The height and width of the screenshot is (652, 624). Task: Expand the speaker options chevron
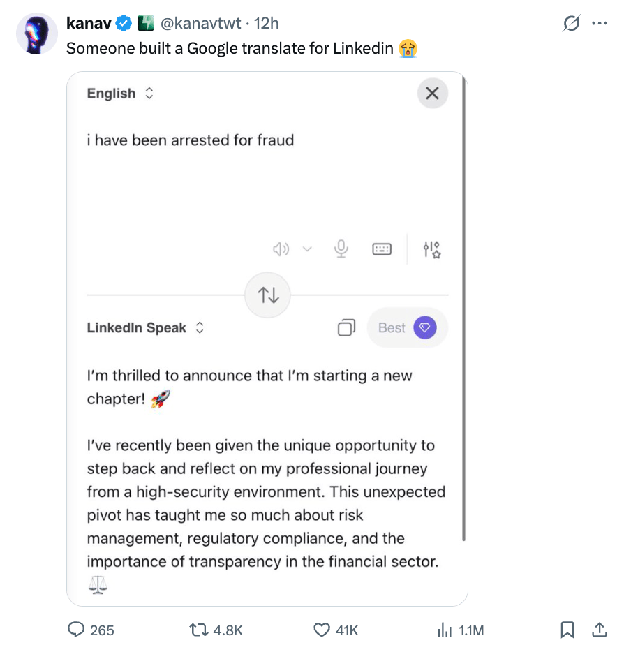[x=307, y=249]
